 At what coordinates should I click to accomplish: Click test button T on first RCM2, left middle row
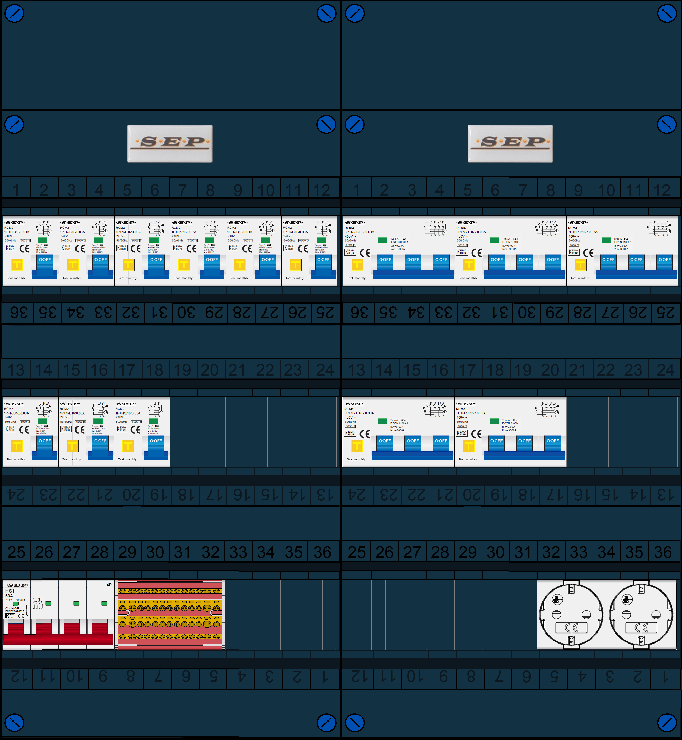click(17, 445)
